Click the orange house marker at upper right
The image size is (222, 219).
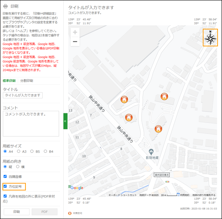[164, 96]
